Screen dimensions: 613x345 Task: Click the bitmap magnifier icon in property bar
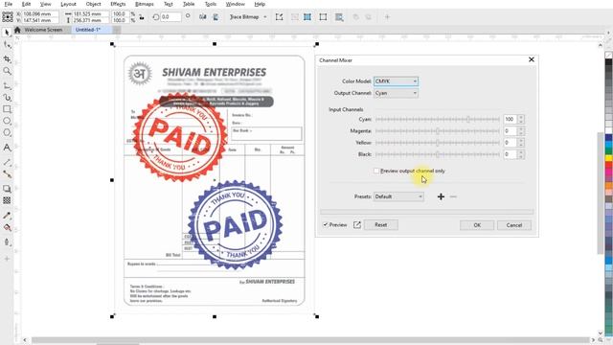(x=339, y=17)
